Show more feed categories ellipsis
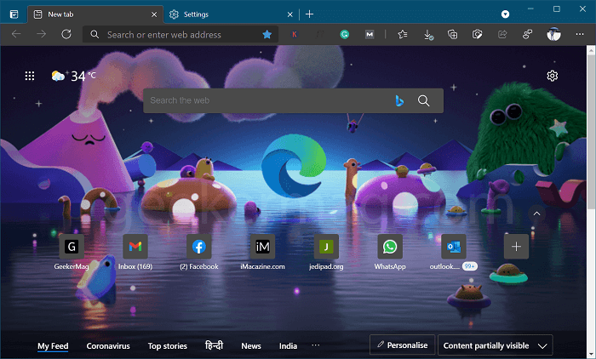The height and width of the screenshot is (359, 596). coord(316,345)
